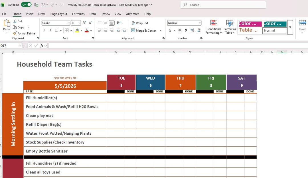
Task: Turn off the AutoSave toggle
Action: tap(26, 5)
